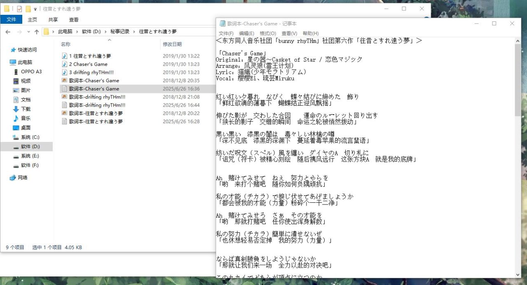Viewport: 527px width, 285px height.
Task: Click the Explorer forward arrow
Action: pyautogui.click(x=19, y=32)
